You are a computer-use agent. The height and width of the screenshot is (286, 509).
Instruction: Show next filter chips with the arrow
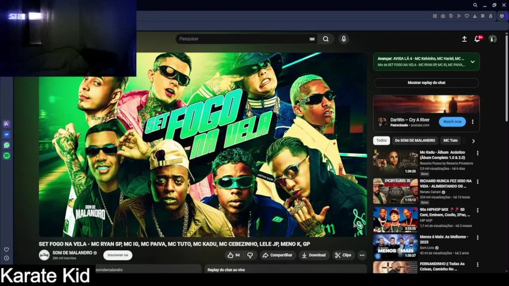473,141
